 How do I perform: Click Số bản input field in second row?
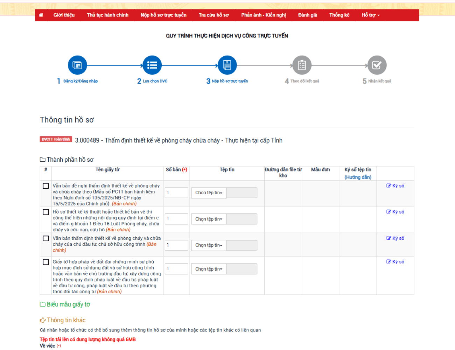[x=176, y=219]
